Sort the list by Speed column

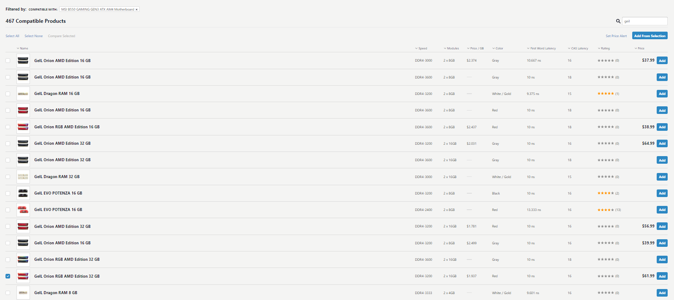point(421,49)
